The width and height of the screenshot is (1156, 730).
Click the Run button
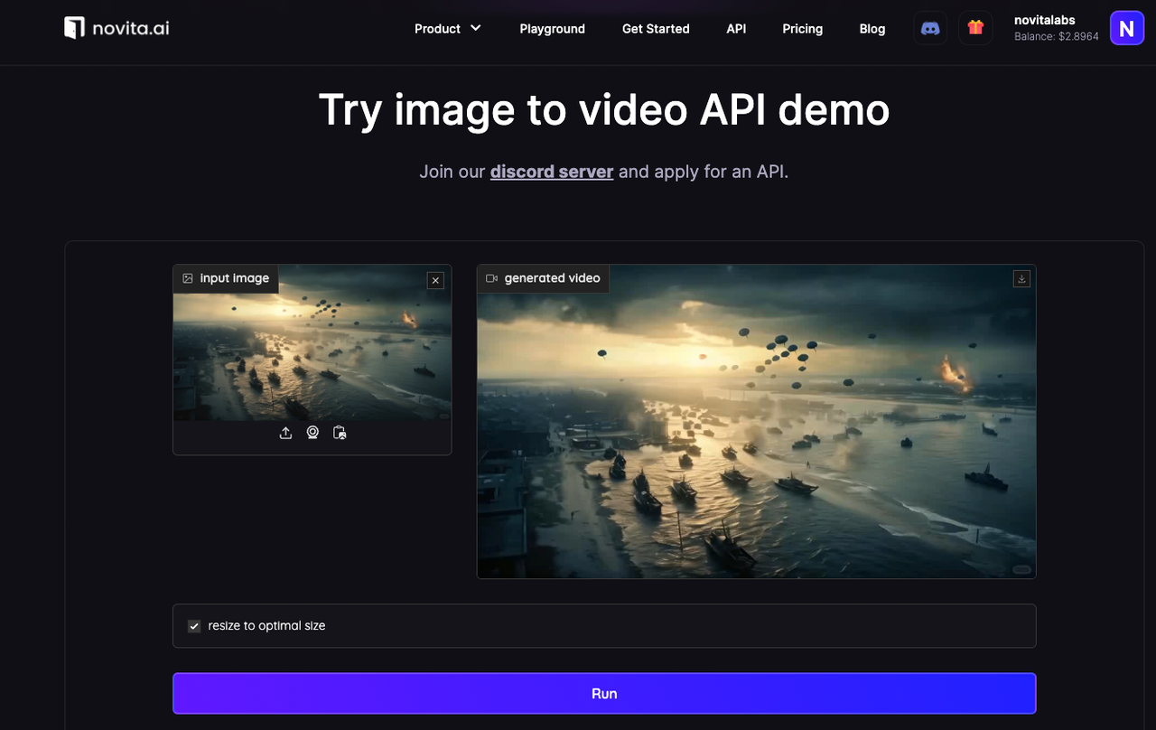coord(604,694)
